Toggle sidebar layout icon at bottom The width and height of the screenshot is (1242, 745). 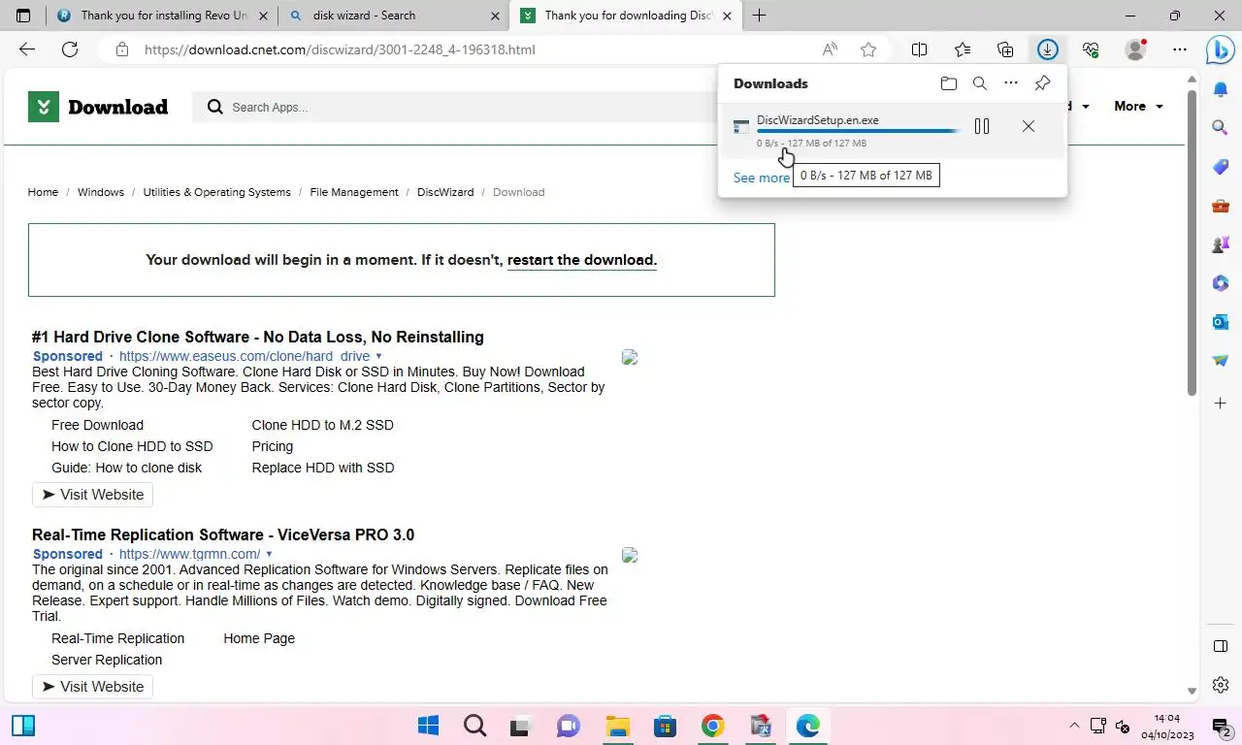[x=1221, y=646]
